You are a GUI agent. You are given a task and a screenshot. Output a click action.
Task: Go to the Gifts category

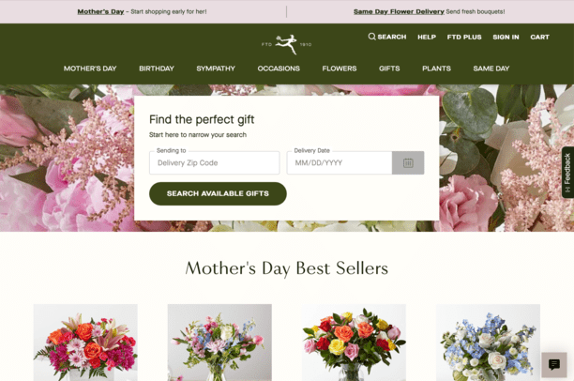(389, 69)
